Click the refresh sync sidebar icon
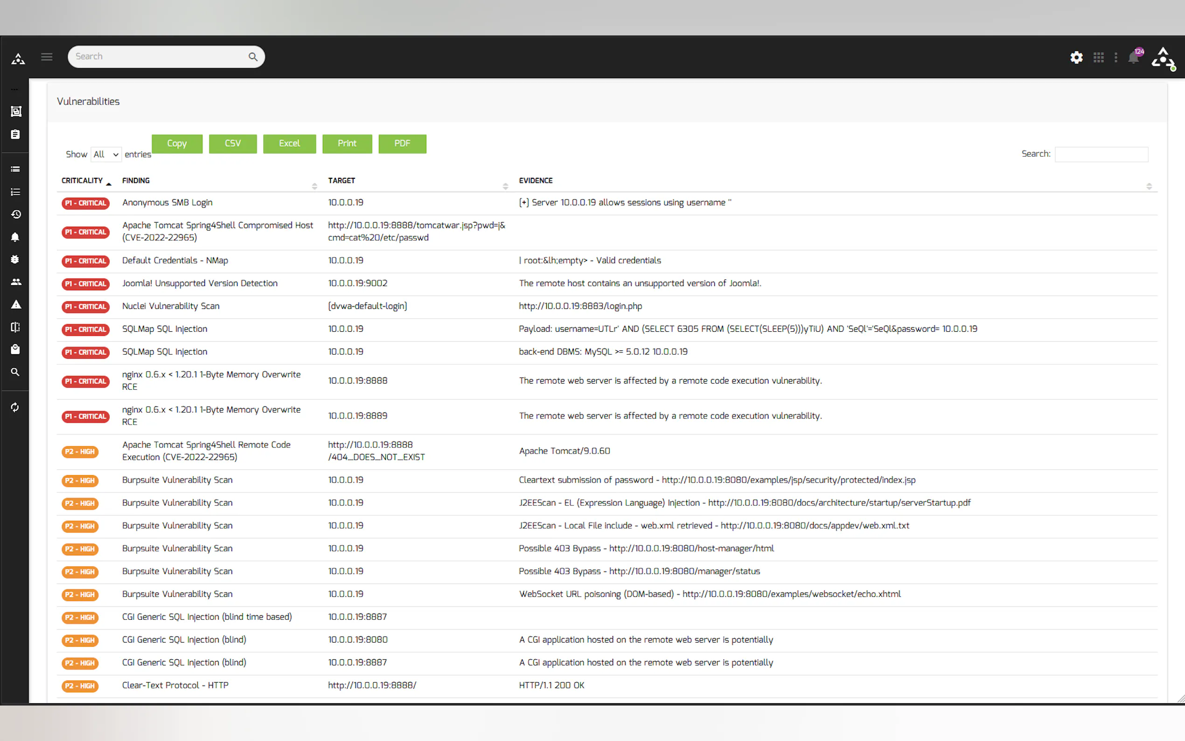 coord(15,407)
